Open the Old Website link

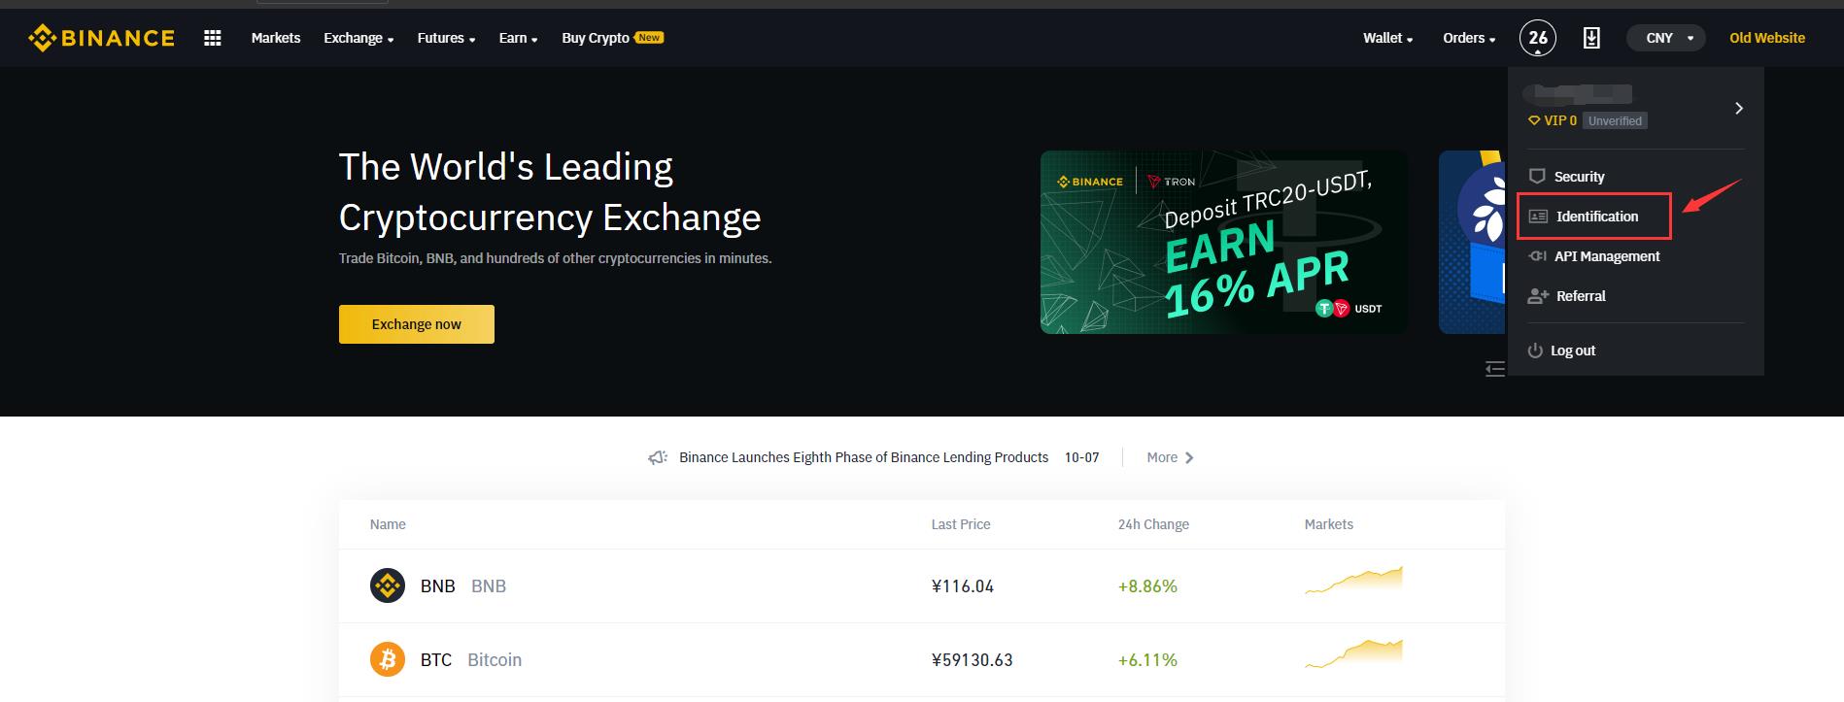pos(1766,37)
